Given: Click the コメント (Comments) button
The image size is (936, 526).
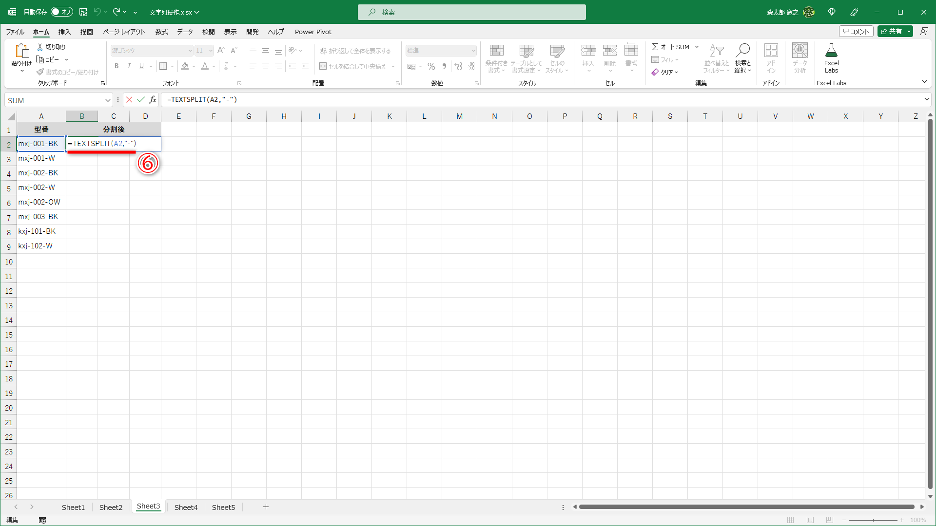Looking at the screenshot, I should click(857, 31).
